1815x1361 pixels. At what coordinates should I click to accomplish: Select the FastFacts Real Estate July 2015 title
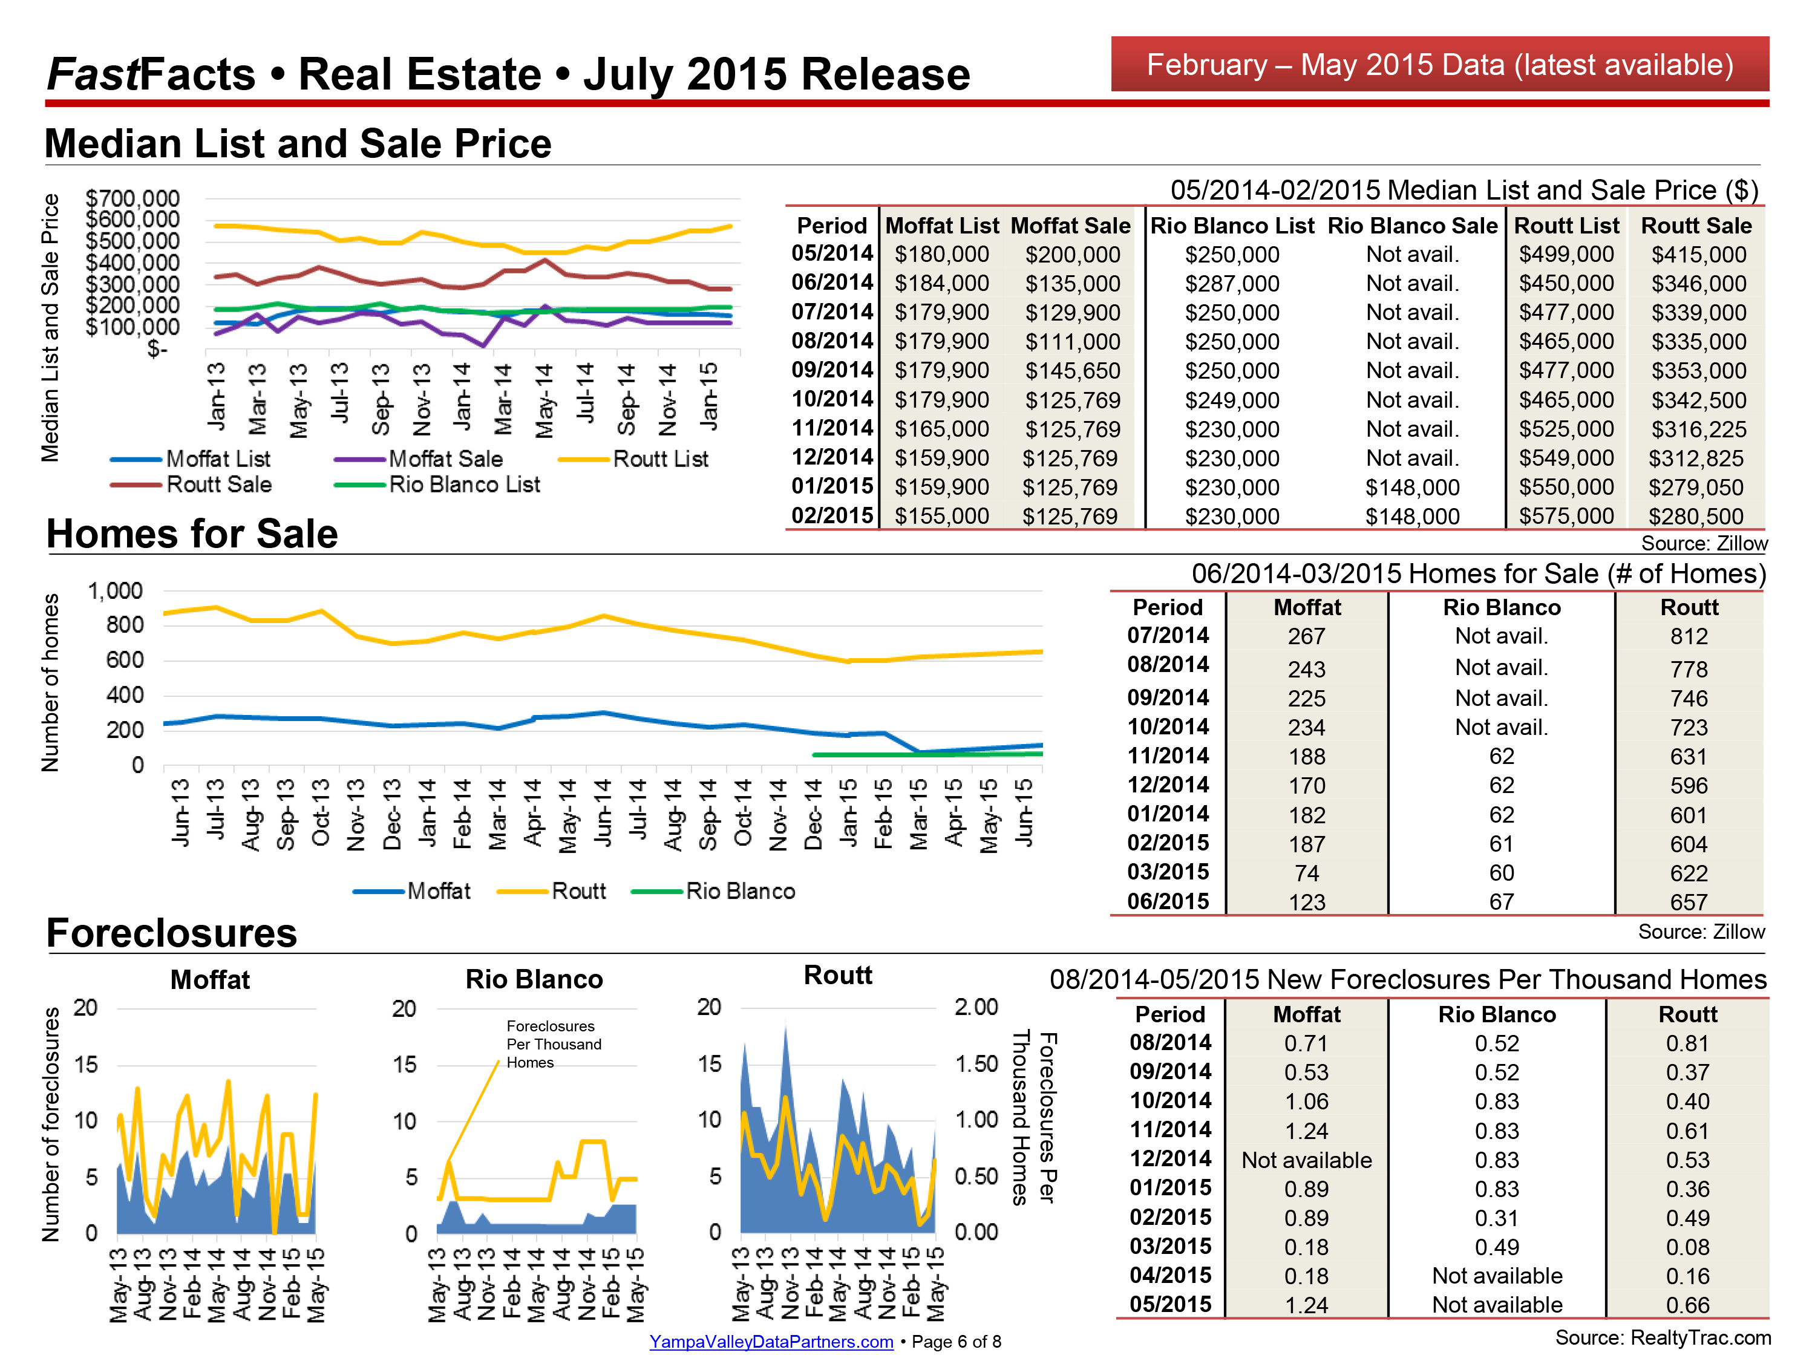click(508, 74)
